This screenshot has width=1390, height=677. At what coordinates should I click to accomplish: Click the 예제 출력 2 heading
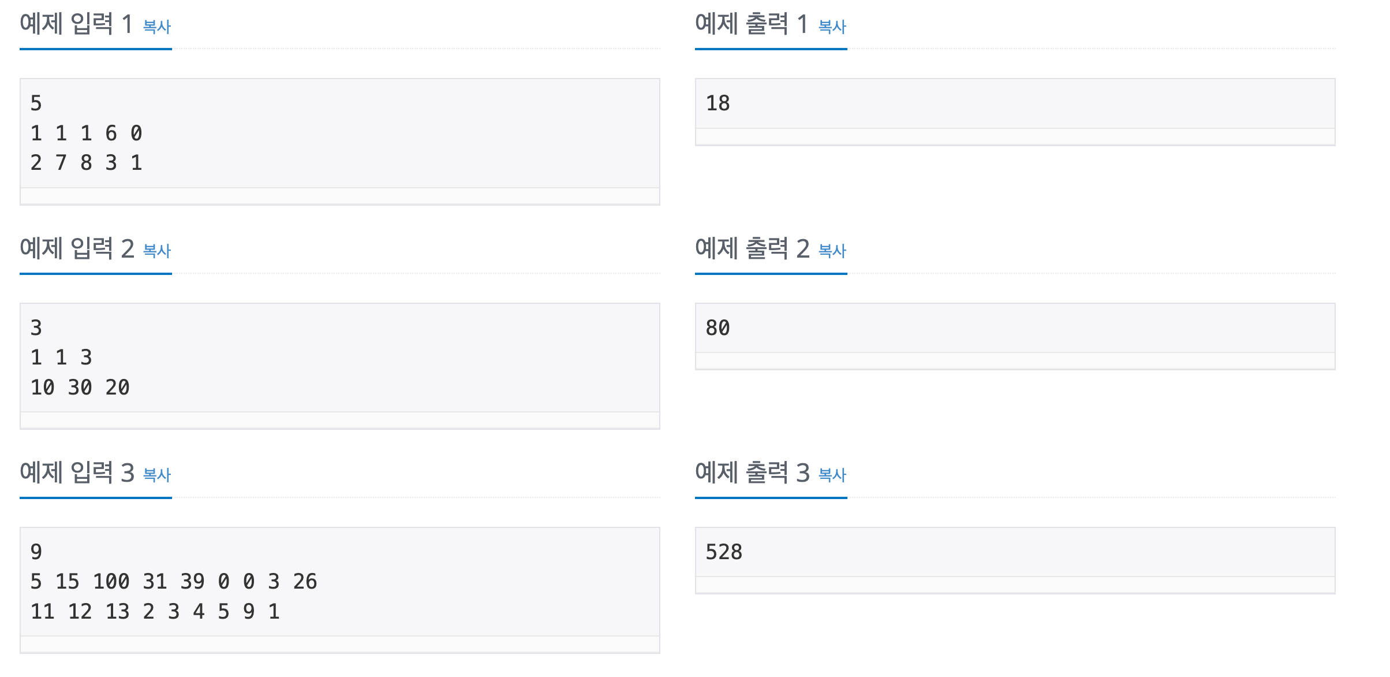tap(753, 248)
